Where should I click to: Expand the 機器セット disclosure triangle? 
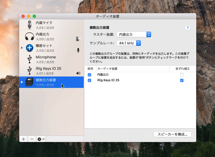tap(22, 48)
